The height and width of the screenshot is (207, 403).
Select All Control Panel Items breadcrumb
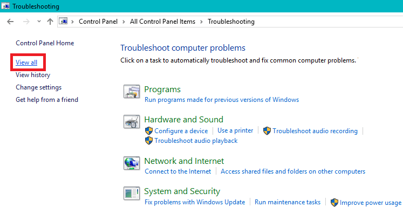(x=162, y=22)
